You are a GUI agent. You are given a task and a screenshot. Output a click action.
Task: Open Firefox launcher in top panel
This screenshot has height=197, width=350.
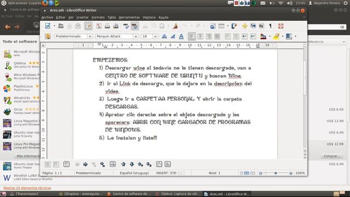pyautogui.click(x=45, y=3)
